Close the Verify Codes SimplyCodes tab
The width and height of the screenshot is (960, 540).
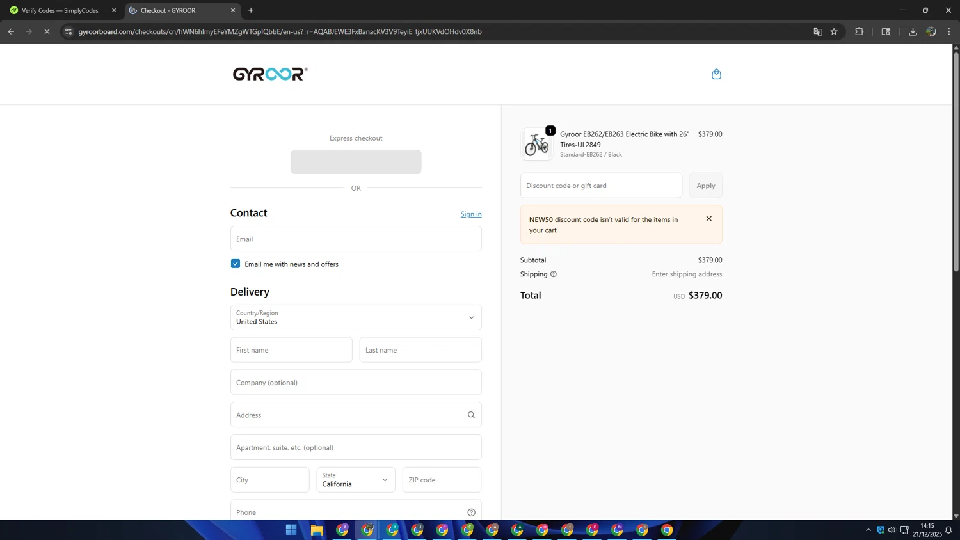[x=114, y=10]
